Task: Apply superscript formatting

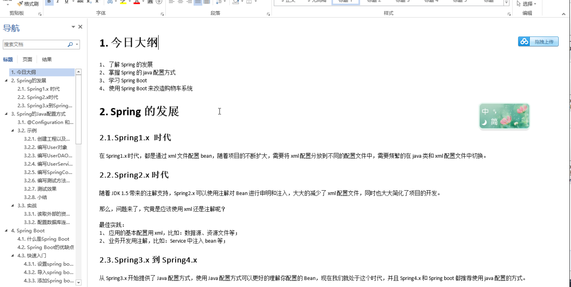Action: [x=98, y=2]
